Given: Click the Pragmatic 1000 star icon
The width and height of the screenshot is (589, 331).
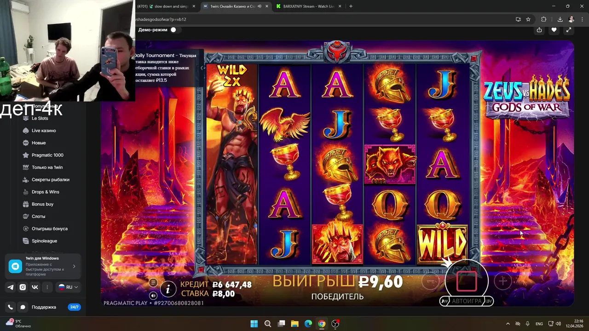Looking at the screenshot, I should click(26, 155).
